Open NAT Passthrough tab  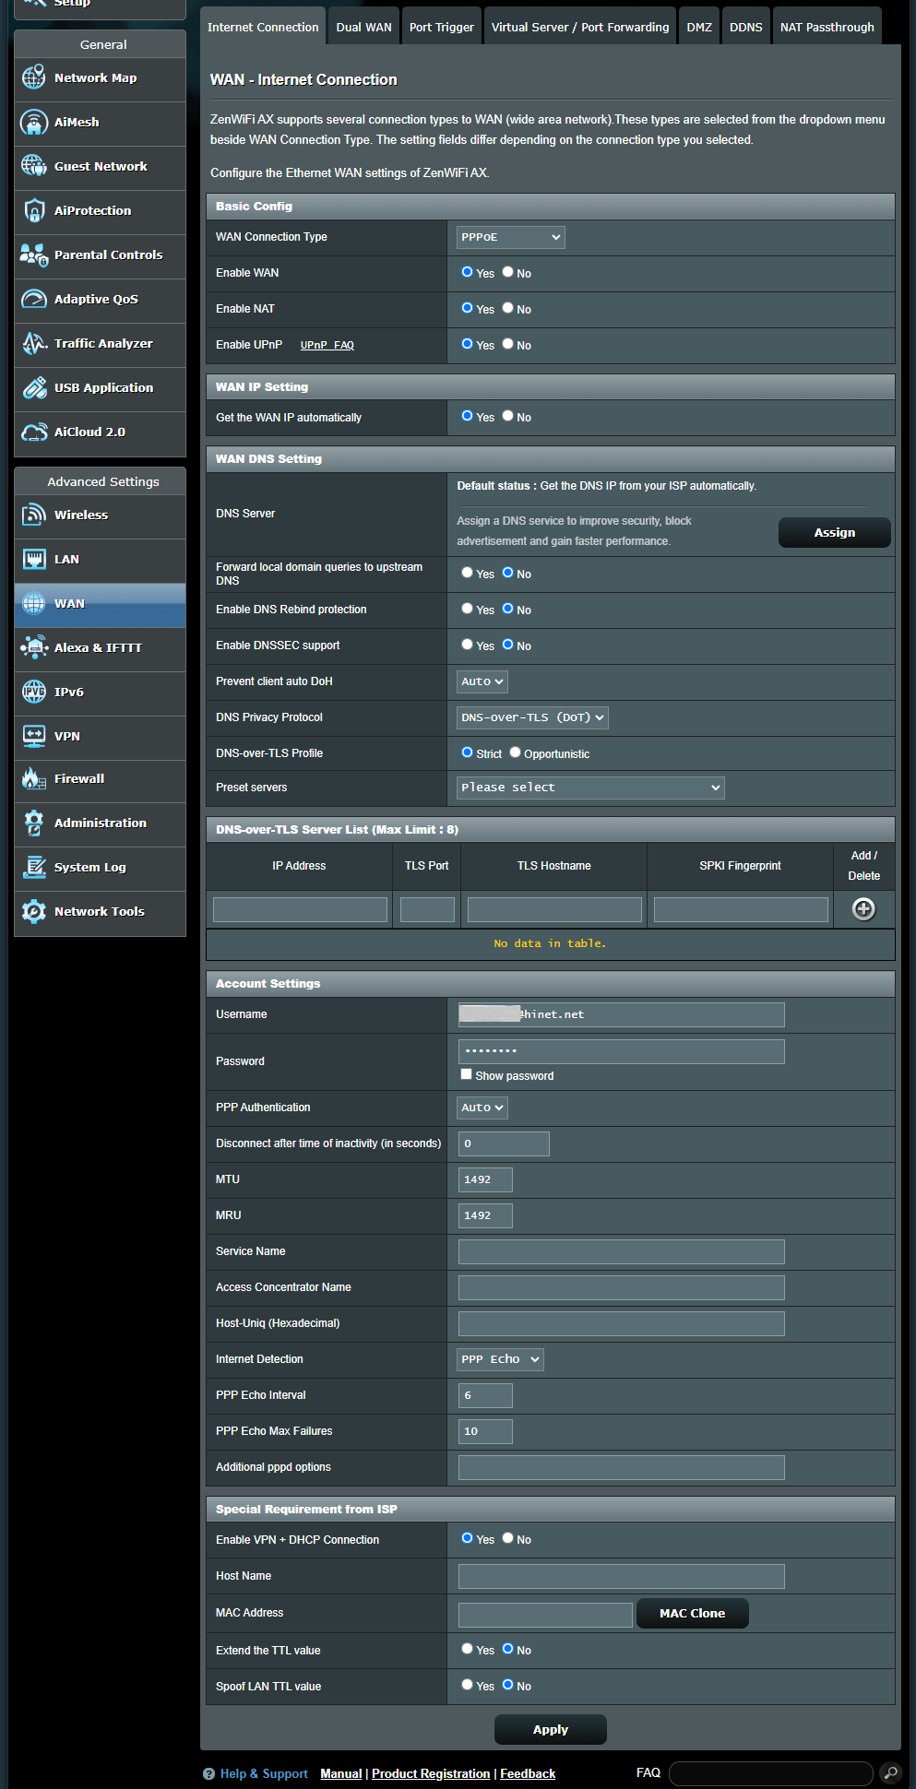(x=827, y=27)
